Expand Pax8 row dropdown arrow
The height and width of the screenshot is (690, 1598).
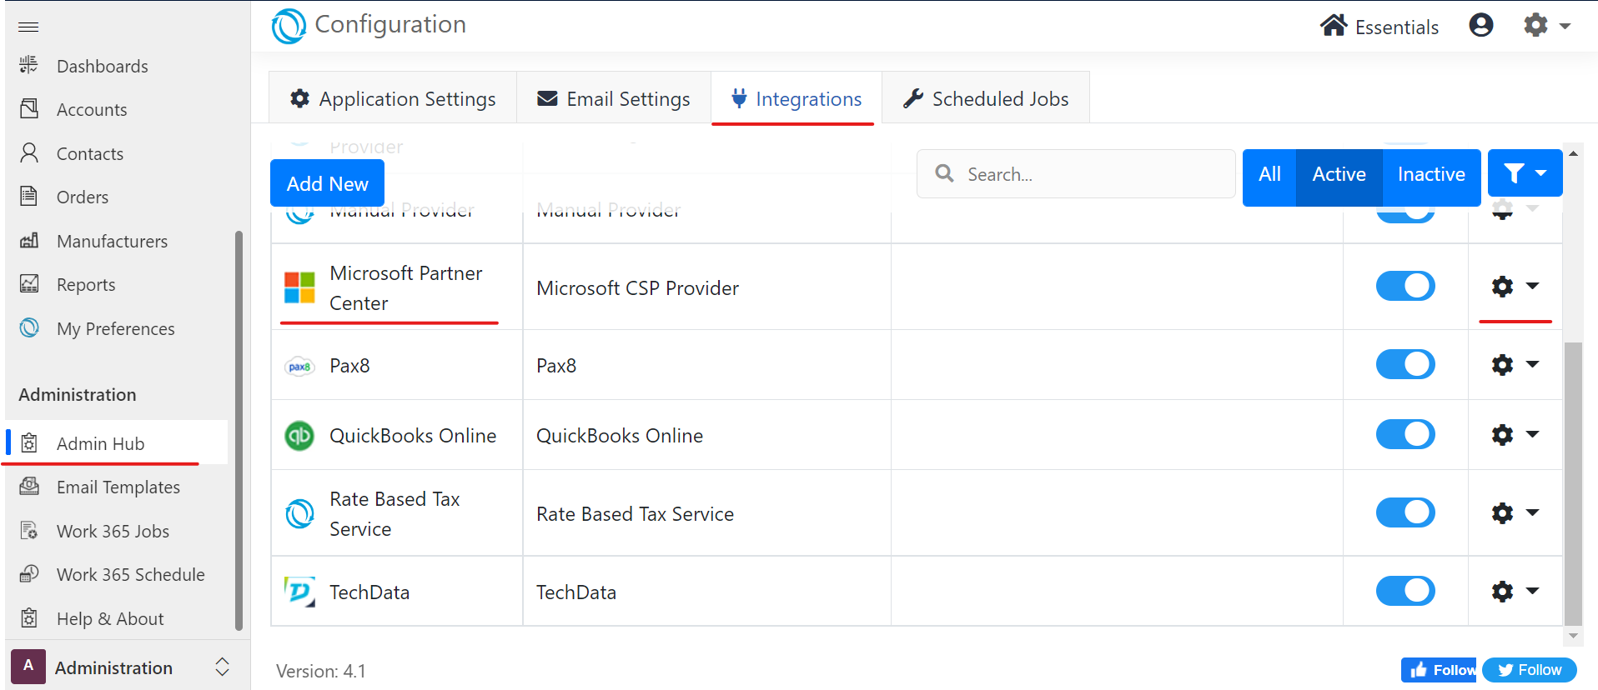coord(1532,364)
